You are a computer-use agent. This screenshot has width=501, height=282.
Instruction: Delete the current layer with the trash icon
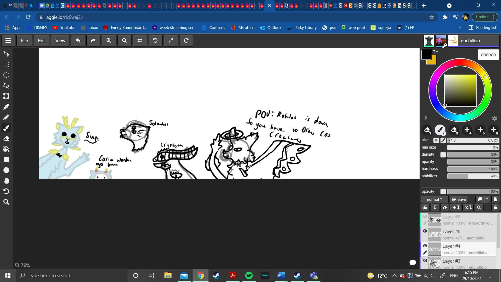pyautogui.click(x=496, y=207)
